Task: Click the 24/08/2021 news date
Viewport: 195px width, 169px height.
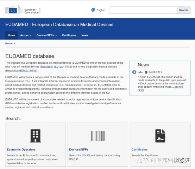Action: [155, 72]
